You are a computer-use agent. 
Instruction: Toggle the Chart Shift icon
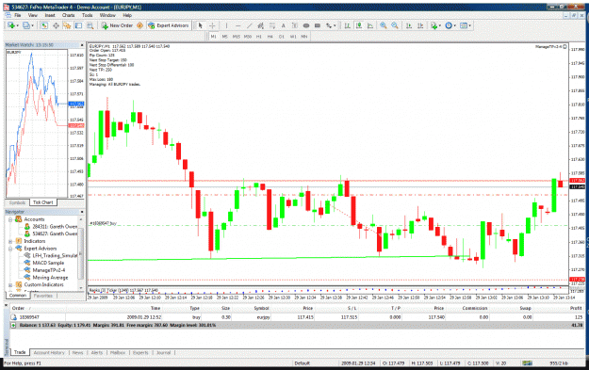tap(420, 25)
